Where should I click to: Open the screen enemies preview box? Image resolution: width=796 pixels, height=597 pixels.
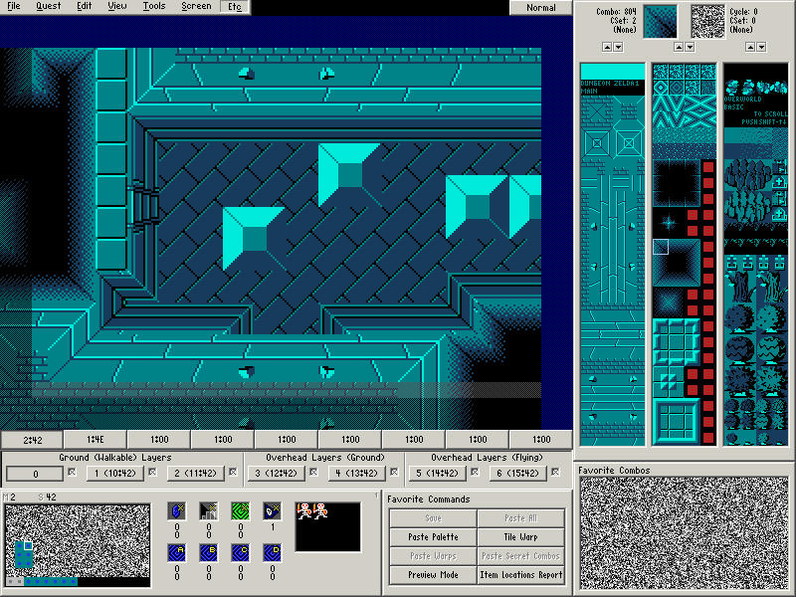click(x=328, y=527)
